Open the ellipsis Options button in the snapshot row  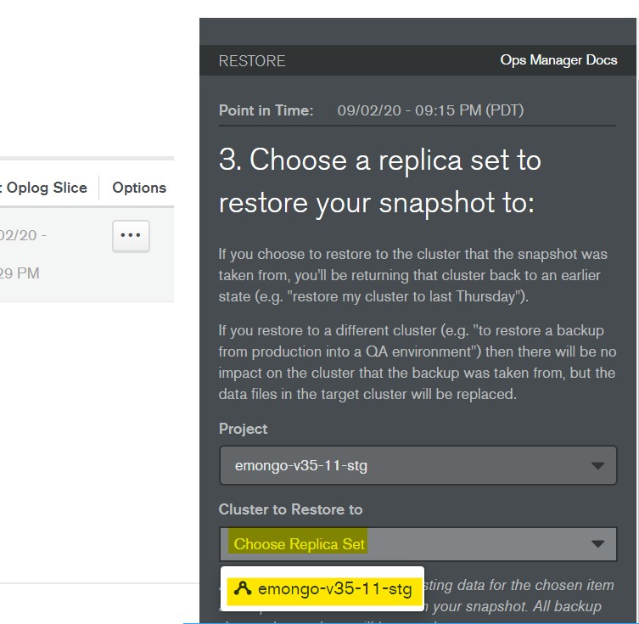[131, 236]
